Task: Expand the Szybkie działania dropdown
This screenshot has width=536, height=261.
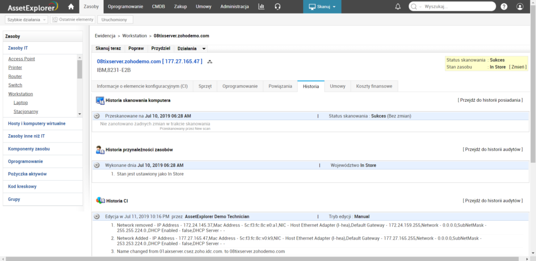Action: (27, 19)
